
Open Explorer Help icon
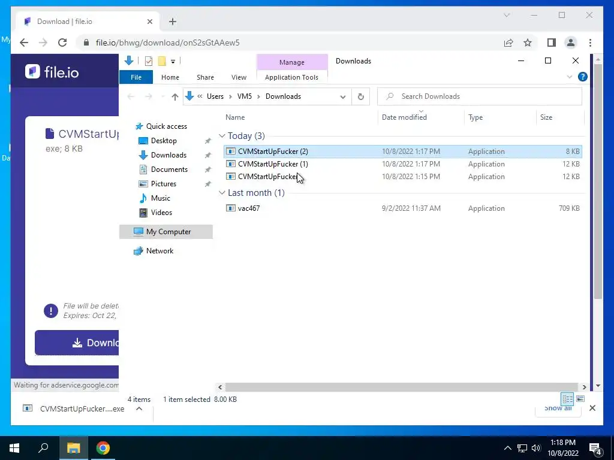tap(583, 77)
